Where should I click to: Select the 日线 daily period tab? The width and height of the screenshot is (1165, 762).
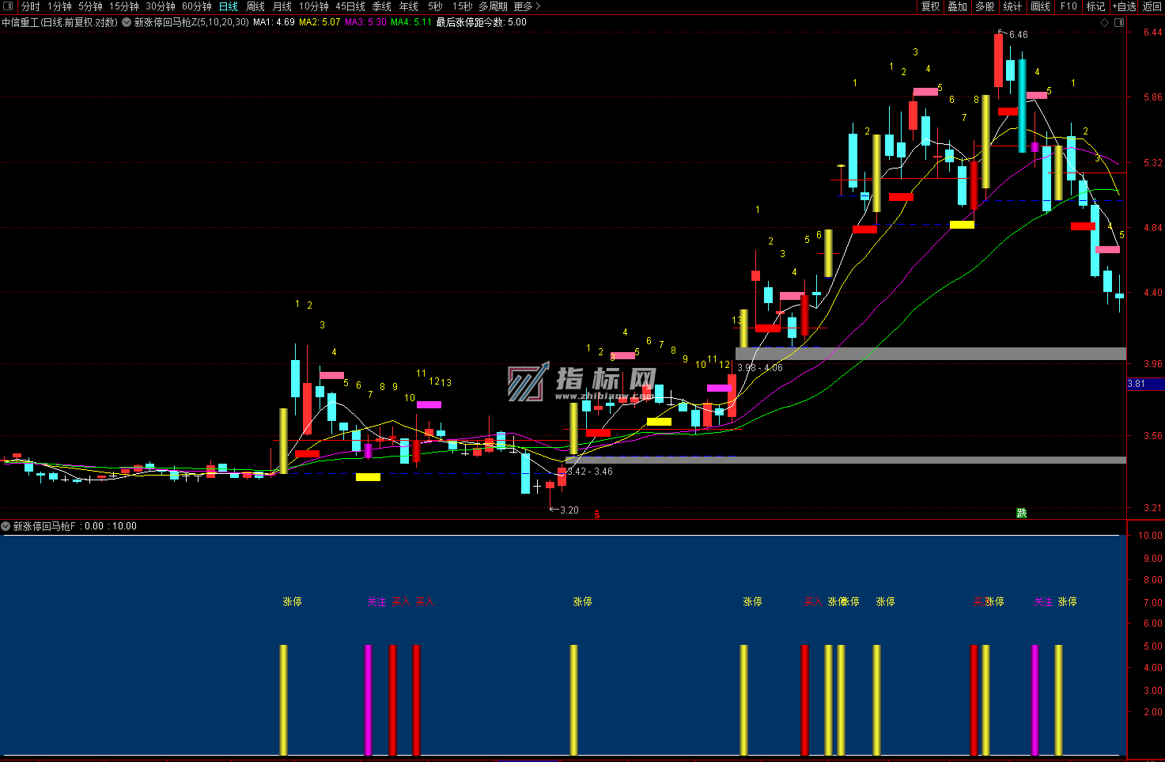click(229, 6)
